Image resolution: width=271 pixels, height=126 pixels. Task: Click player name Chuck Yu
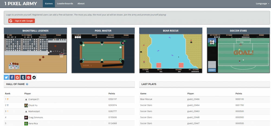tap(33, 105)
